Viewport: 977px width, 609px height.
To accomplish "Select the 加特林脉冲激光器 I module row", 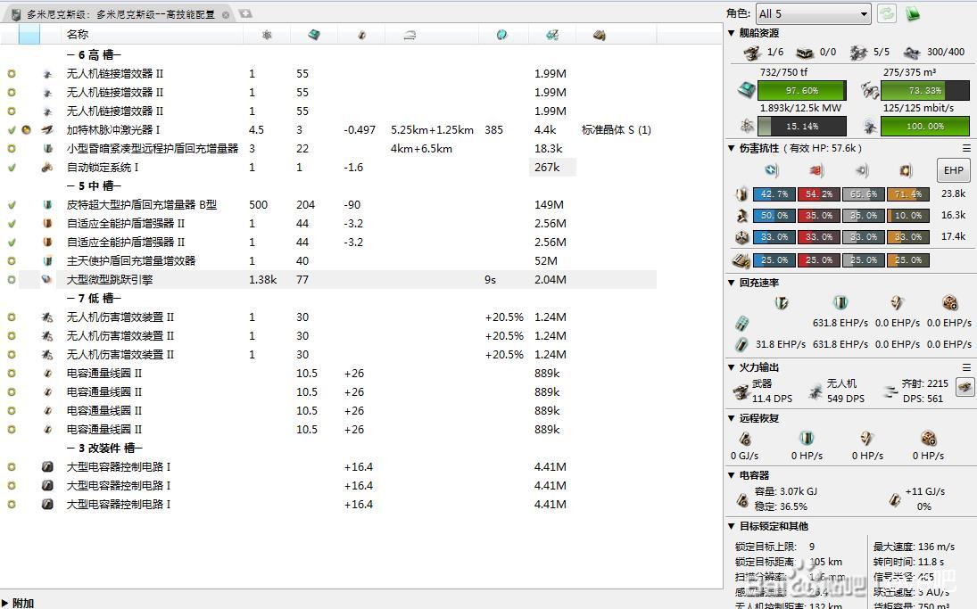I will (x=113, y=130).
